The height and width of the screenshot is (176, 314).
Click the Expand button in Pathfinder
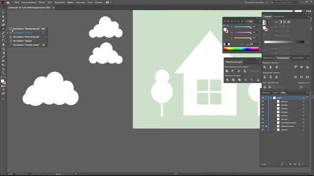(x=255, y=71)
